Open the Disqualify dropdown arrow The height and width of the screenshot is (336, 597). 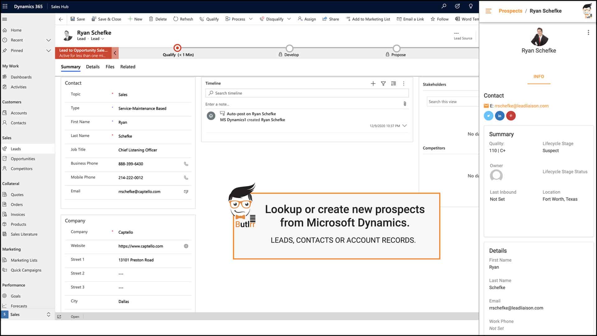[289, 19]
